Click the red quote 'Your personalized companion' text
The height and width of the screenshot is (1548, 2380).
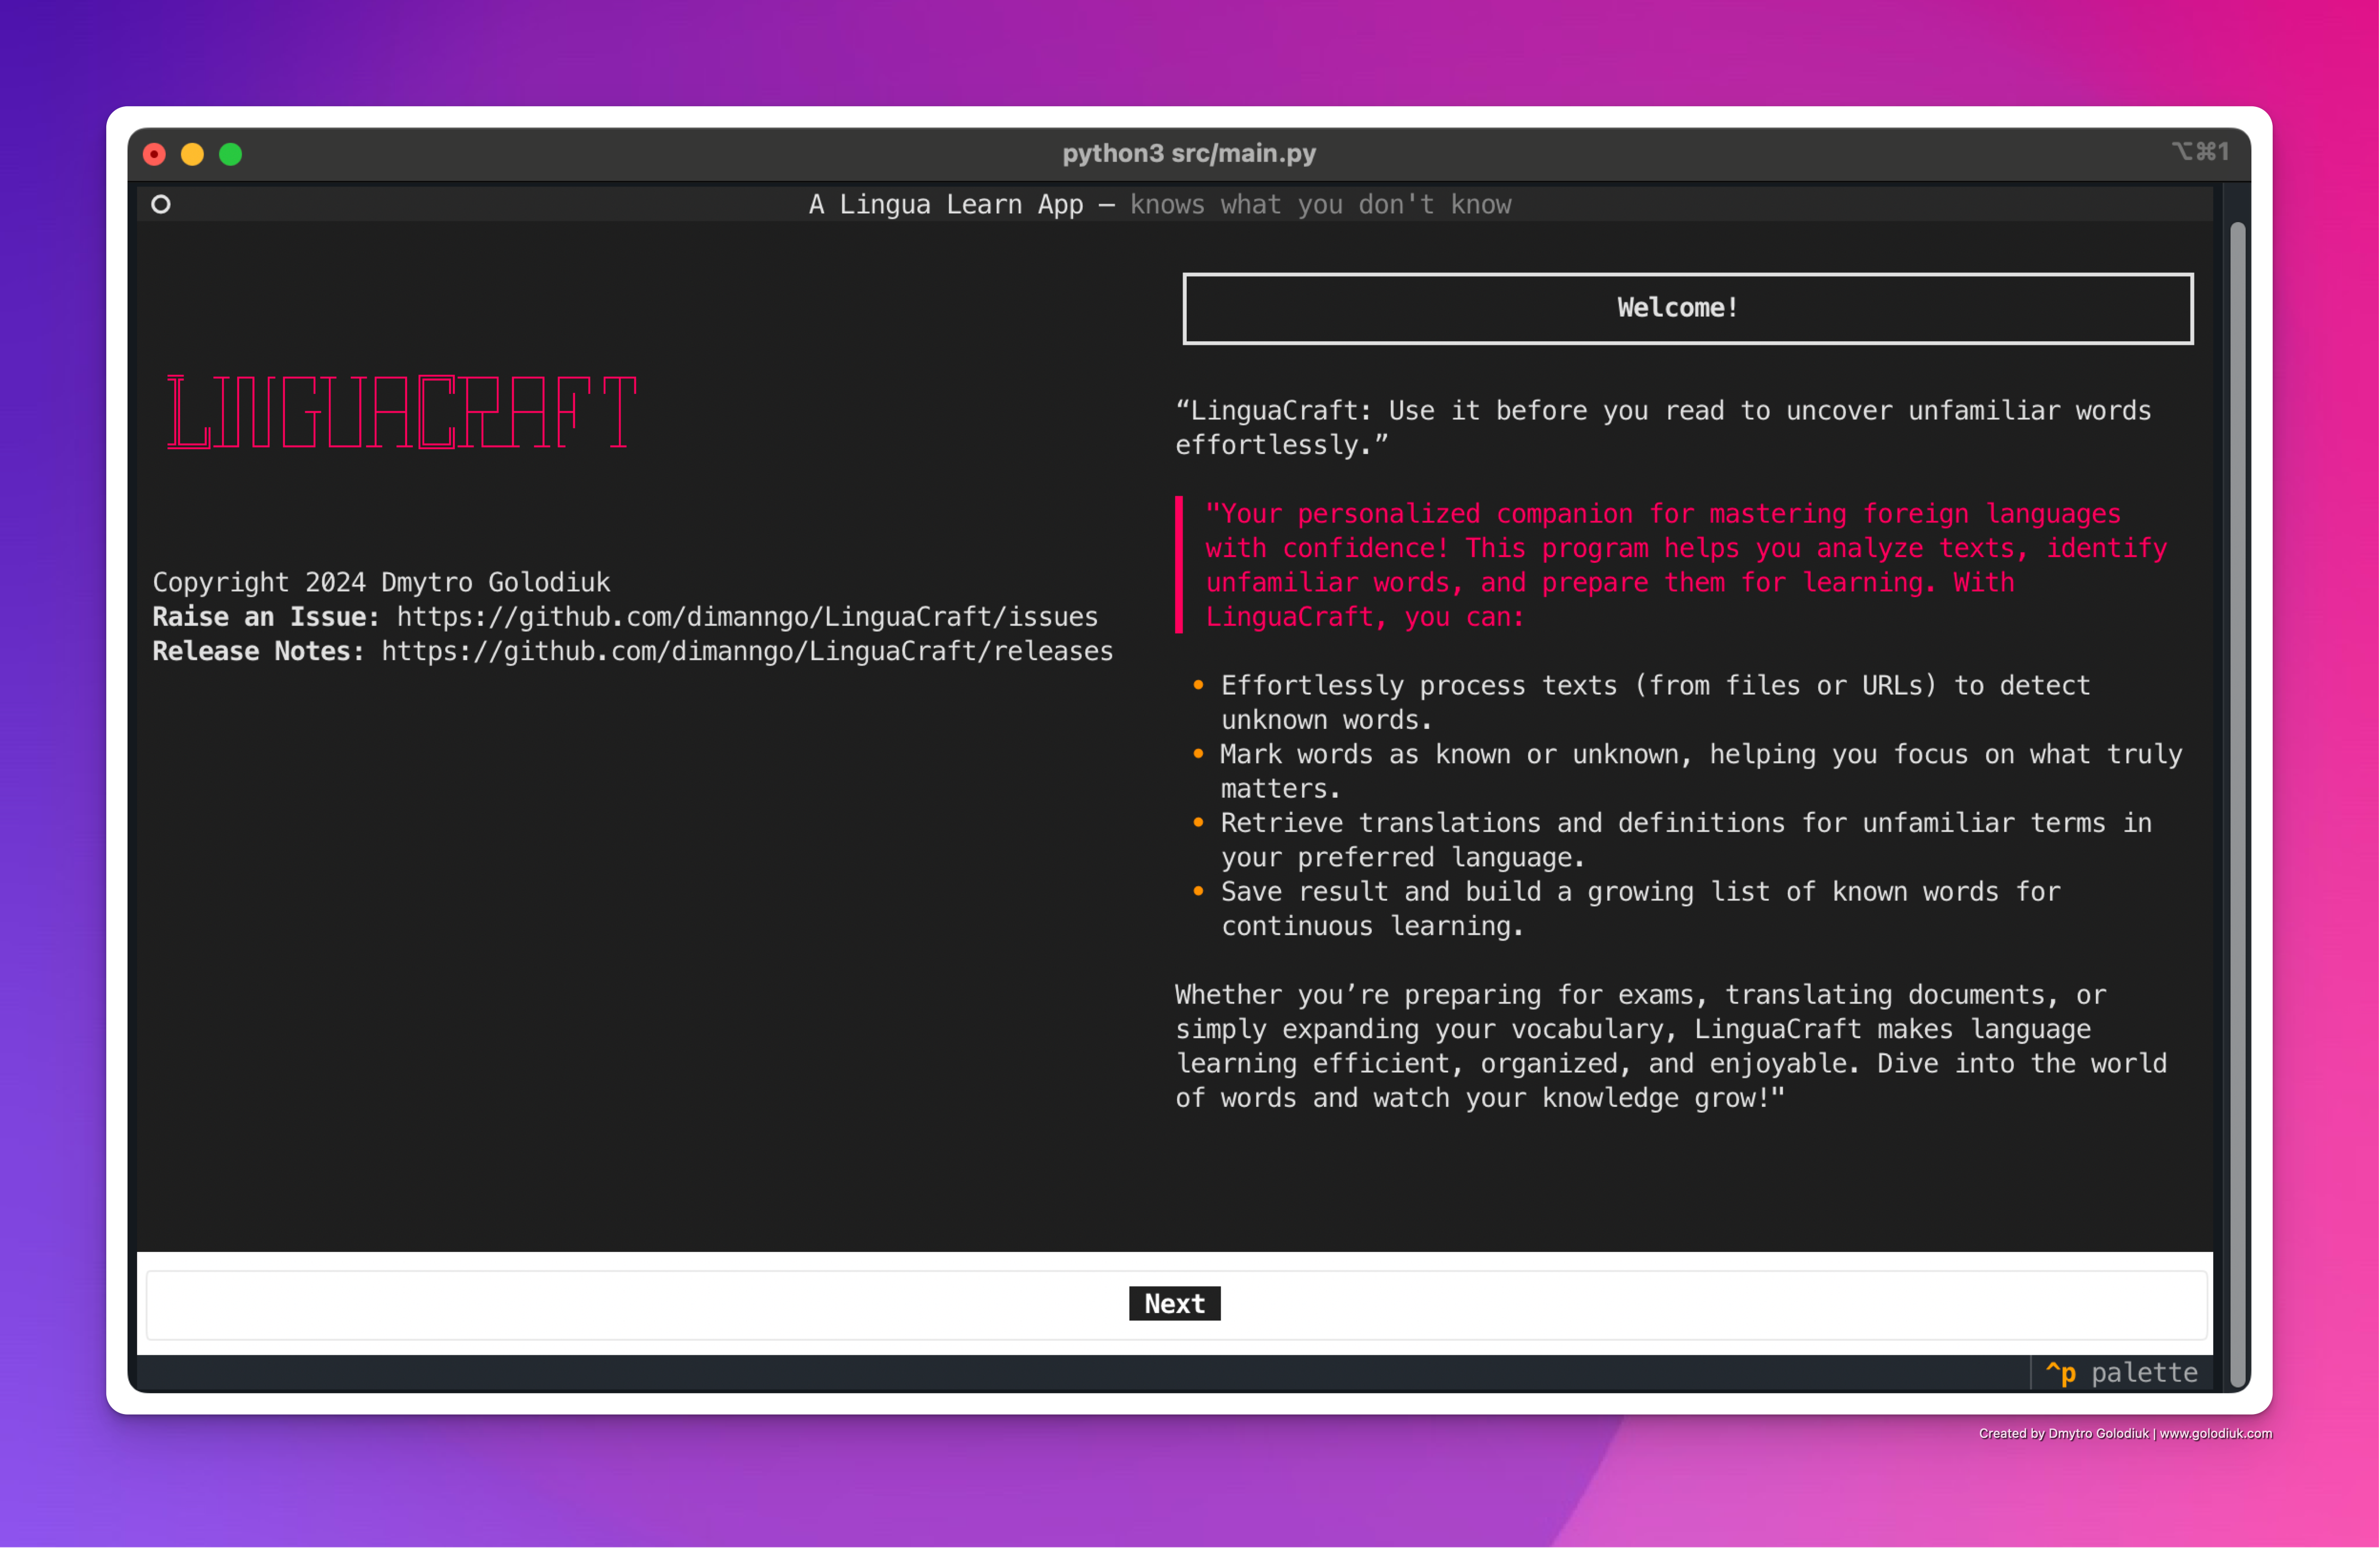point(1686,565)
